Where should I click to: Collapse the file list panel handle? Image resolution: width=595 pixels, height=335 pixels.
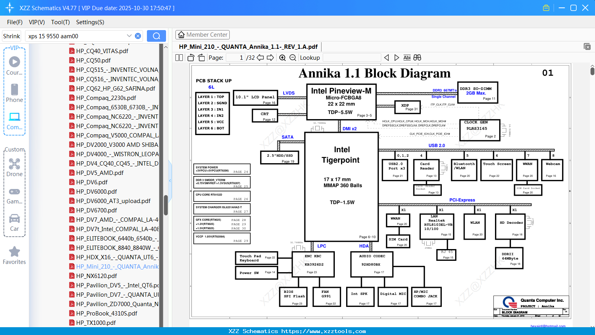point(170,180)
